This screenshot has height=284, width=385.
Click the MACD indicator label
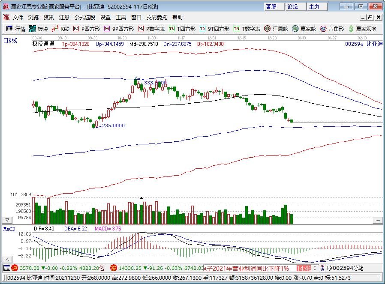pos(9,229)
